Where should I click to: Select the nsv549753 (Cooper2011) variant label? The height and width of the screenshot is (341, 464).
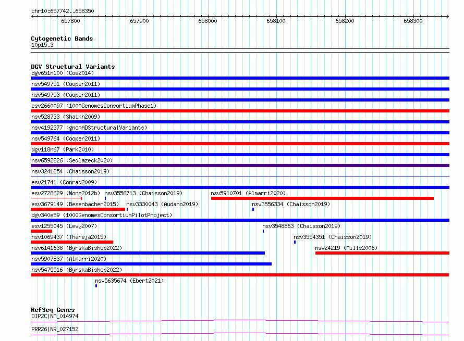tap(66, 95)
